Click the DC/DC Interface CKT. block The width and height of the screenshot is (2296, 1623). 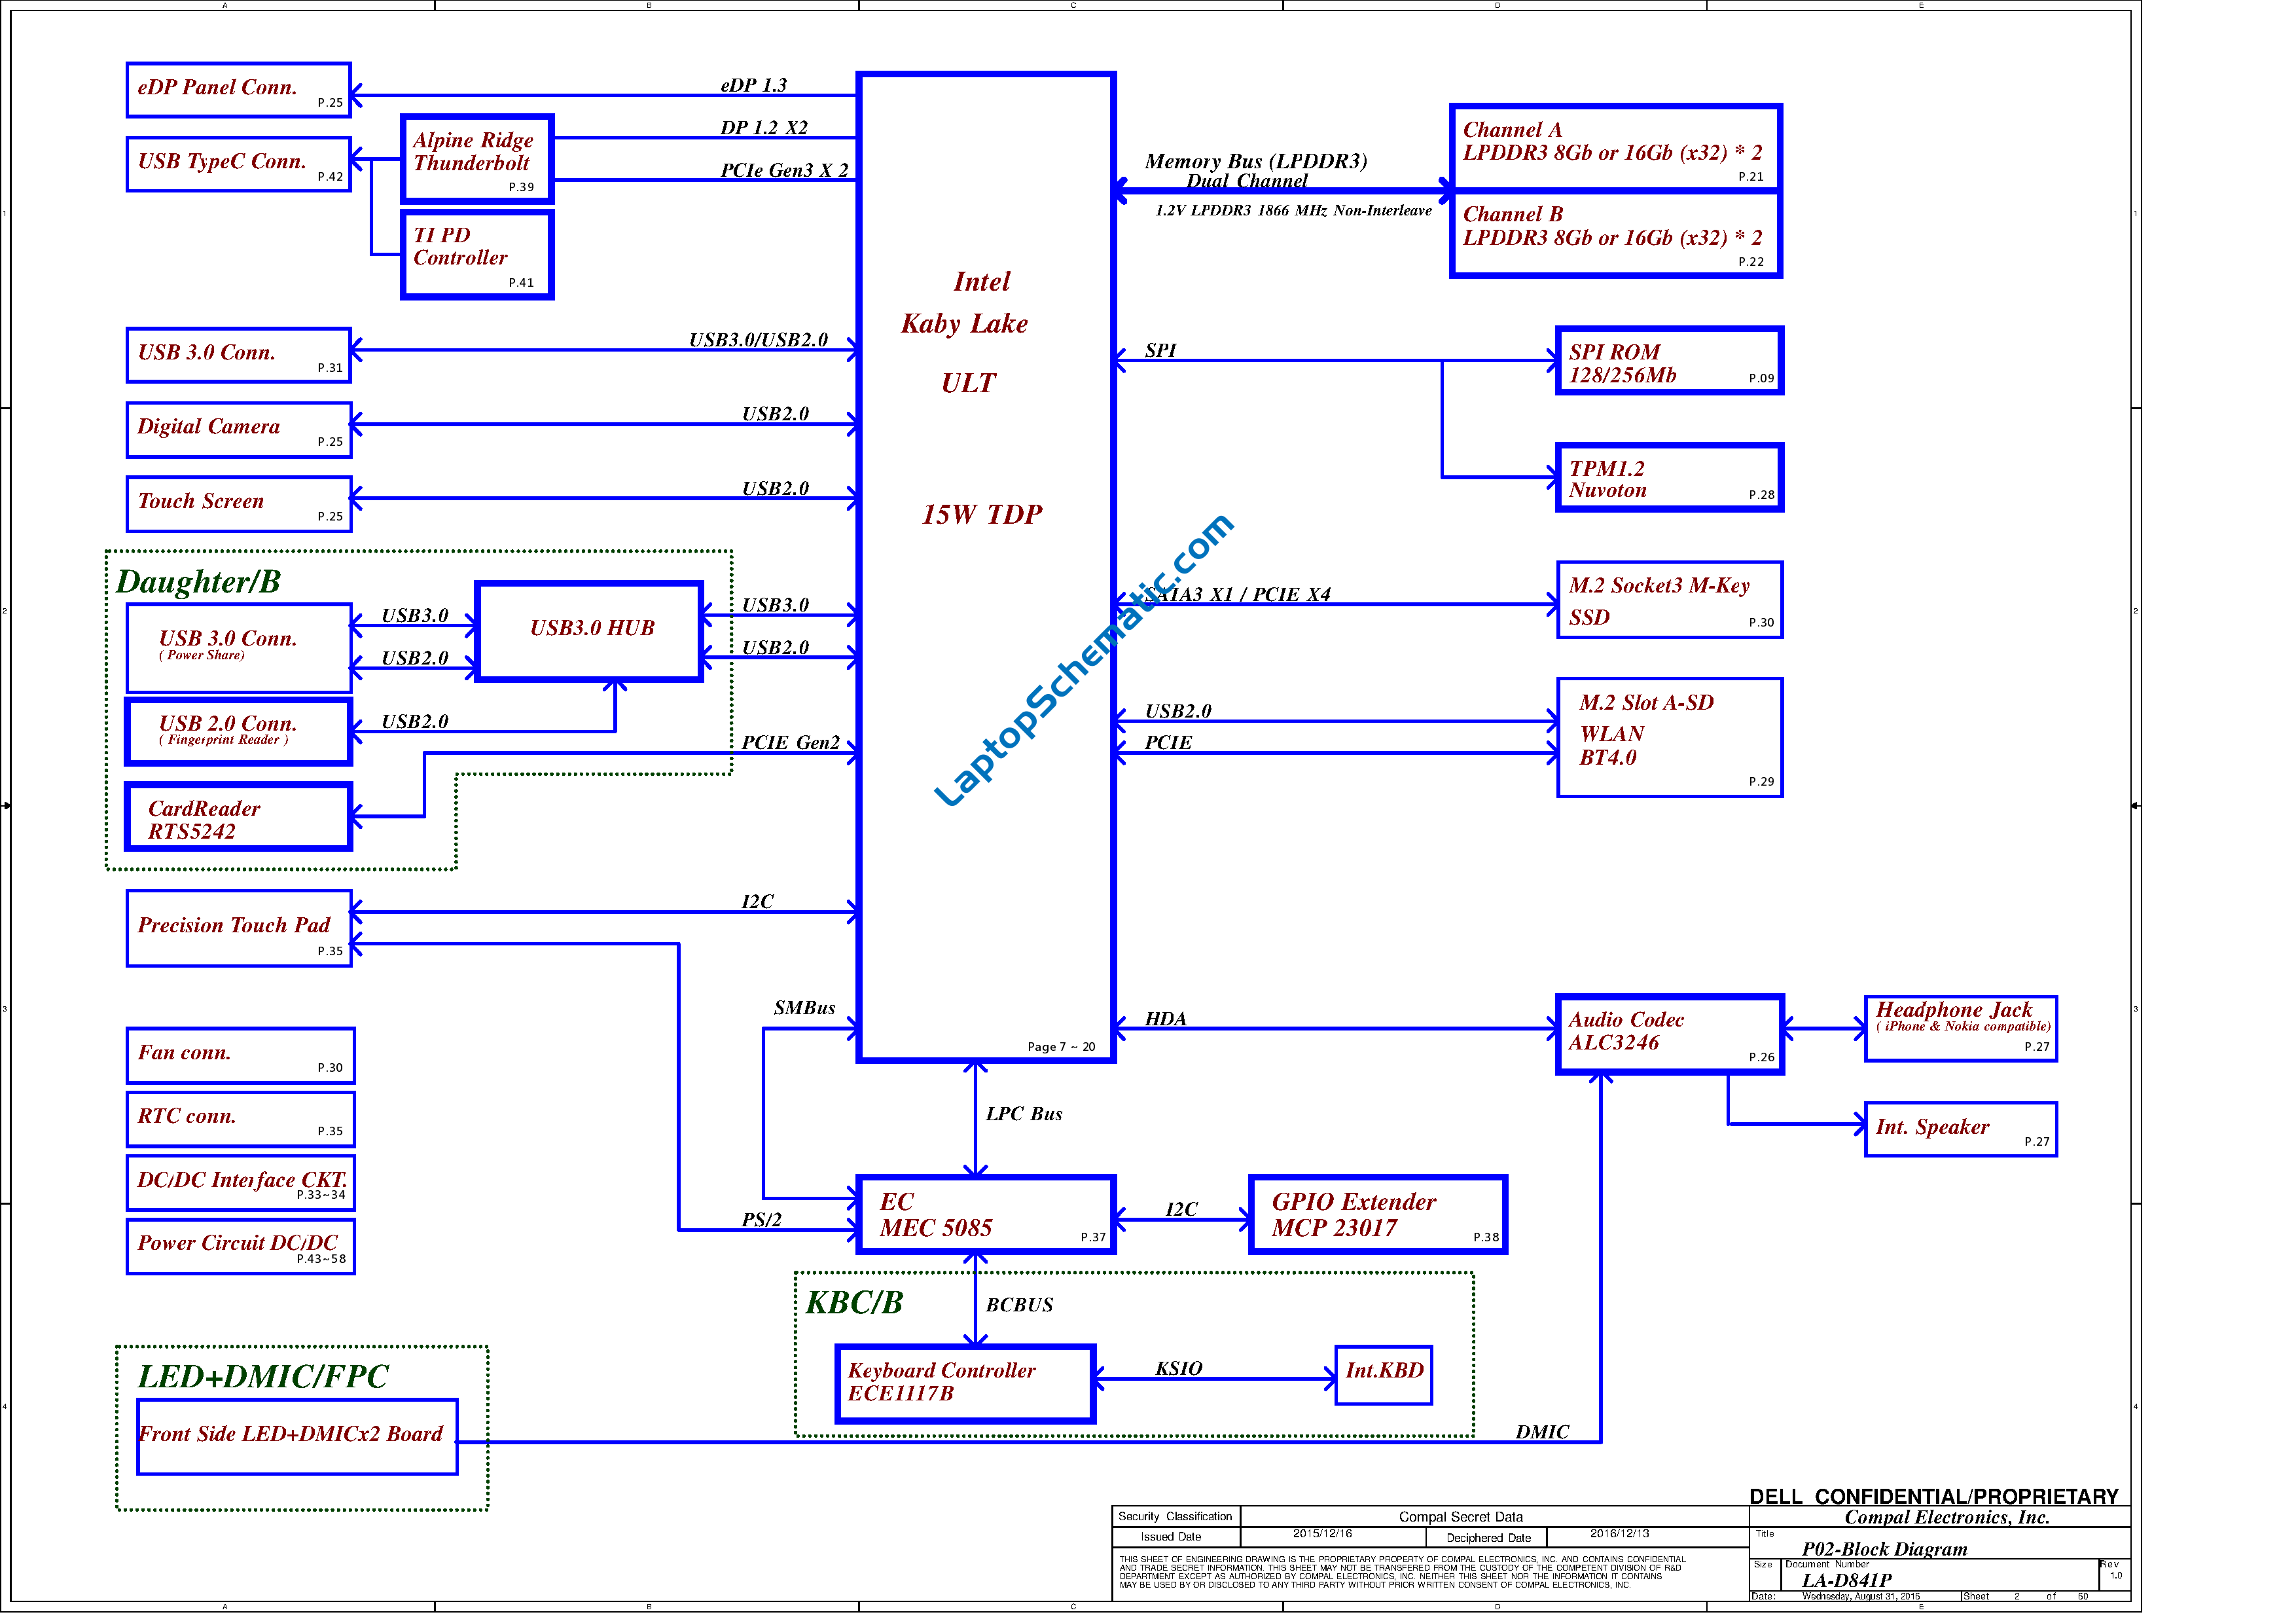(240, 1183)
